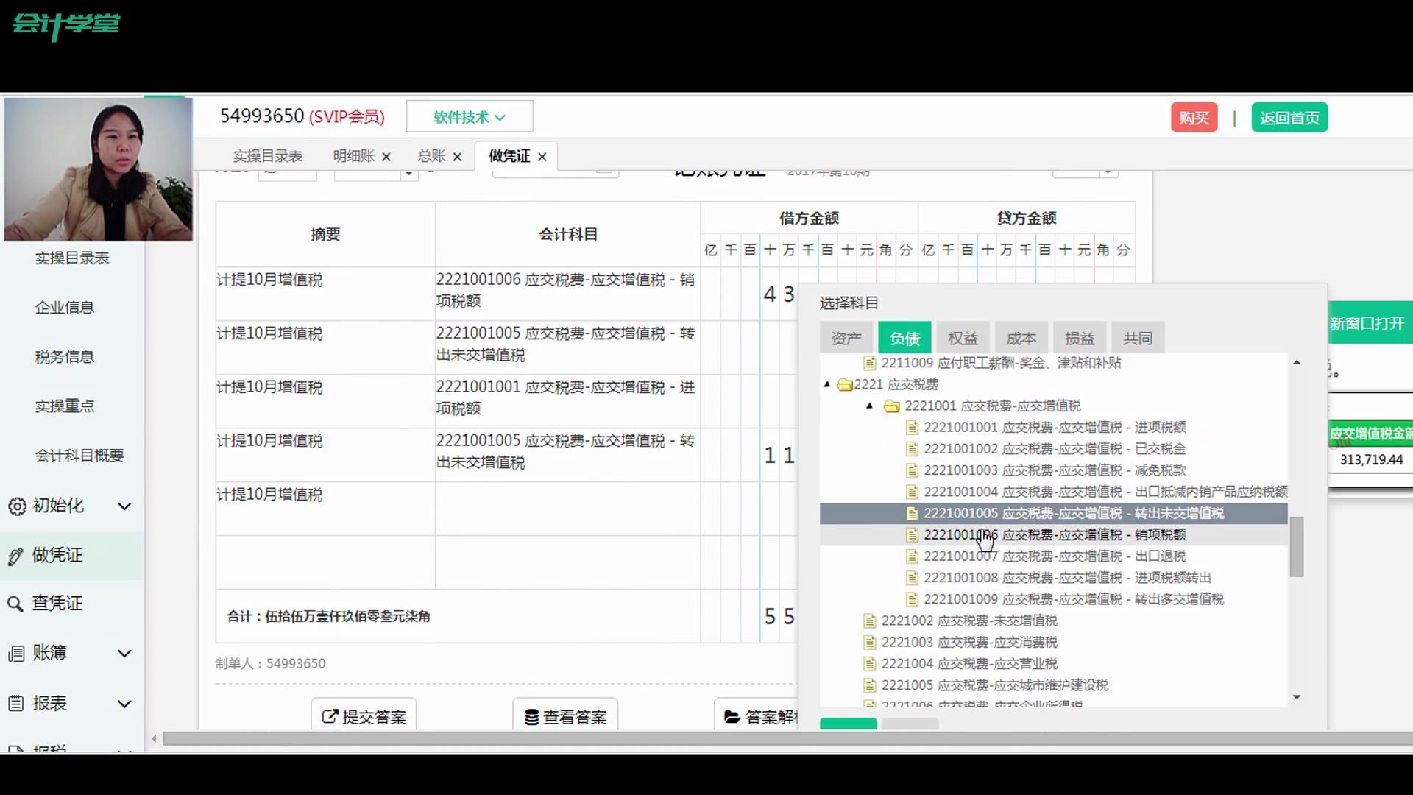Collapse the 2221001 应交税费-应交增值税 tree node
The image size is (1413, 795).
point(870,406)
